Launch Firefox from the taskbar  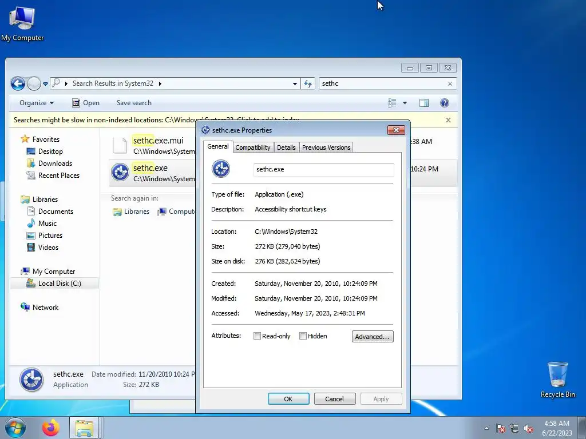tap(51, 428)
